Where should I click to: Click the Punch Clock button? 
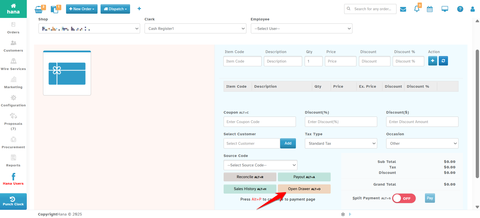click(13, 201)
